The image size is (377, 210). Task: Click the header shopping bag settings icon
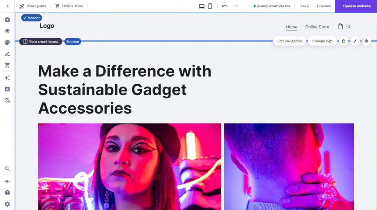point(343,41)
